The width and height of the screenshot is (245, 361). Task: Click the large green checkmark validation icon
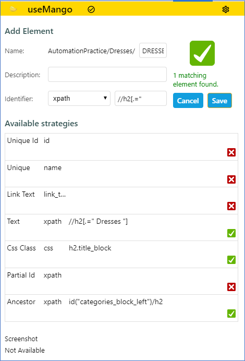pyautogui.click(x=202, y=53)
